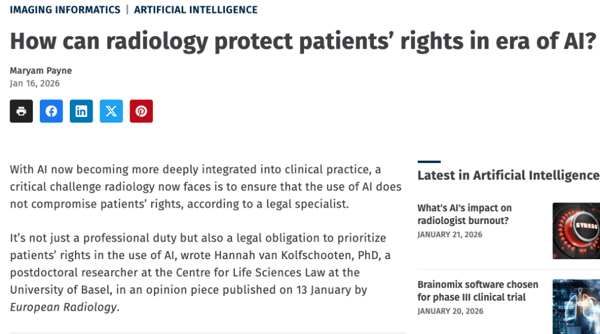Viewport: 600px width, 334px height.
Task: Open author Maryam Payne's profile
Action: click(x=41, y=71)
